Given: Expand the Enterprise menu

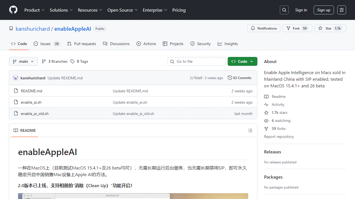Looking at the screenshot, I should point(155,10).
